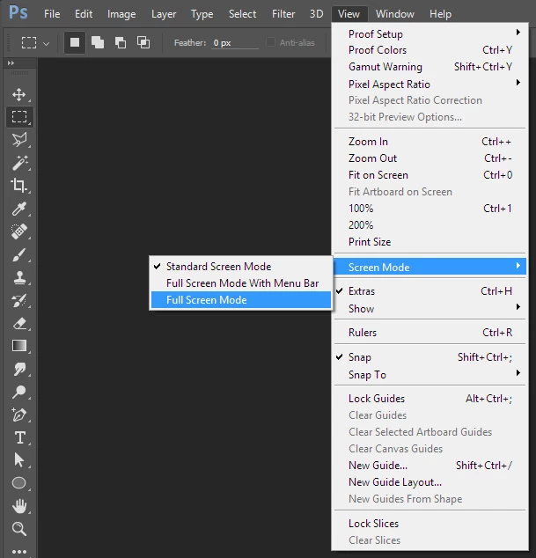
Task: Open the Filter menu
Action: [283, 14]
